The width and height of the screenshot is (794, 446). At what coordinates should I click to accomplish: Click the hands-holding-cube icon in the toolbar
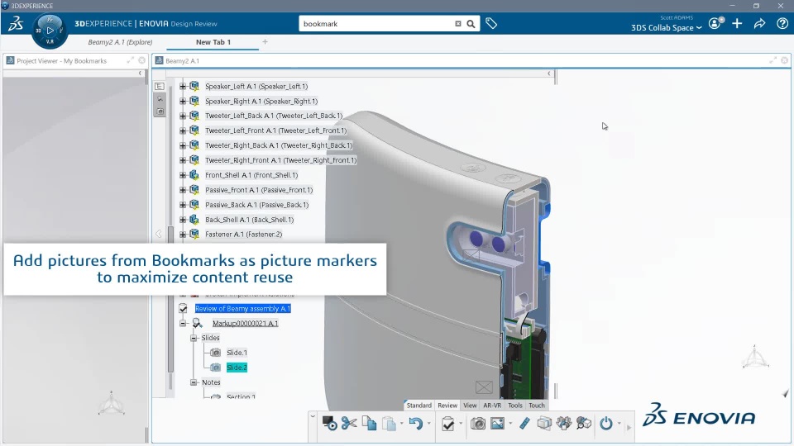click(x=564, y=423)
